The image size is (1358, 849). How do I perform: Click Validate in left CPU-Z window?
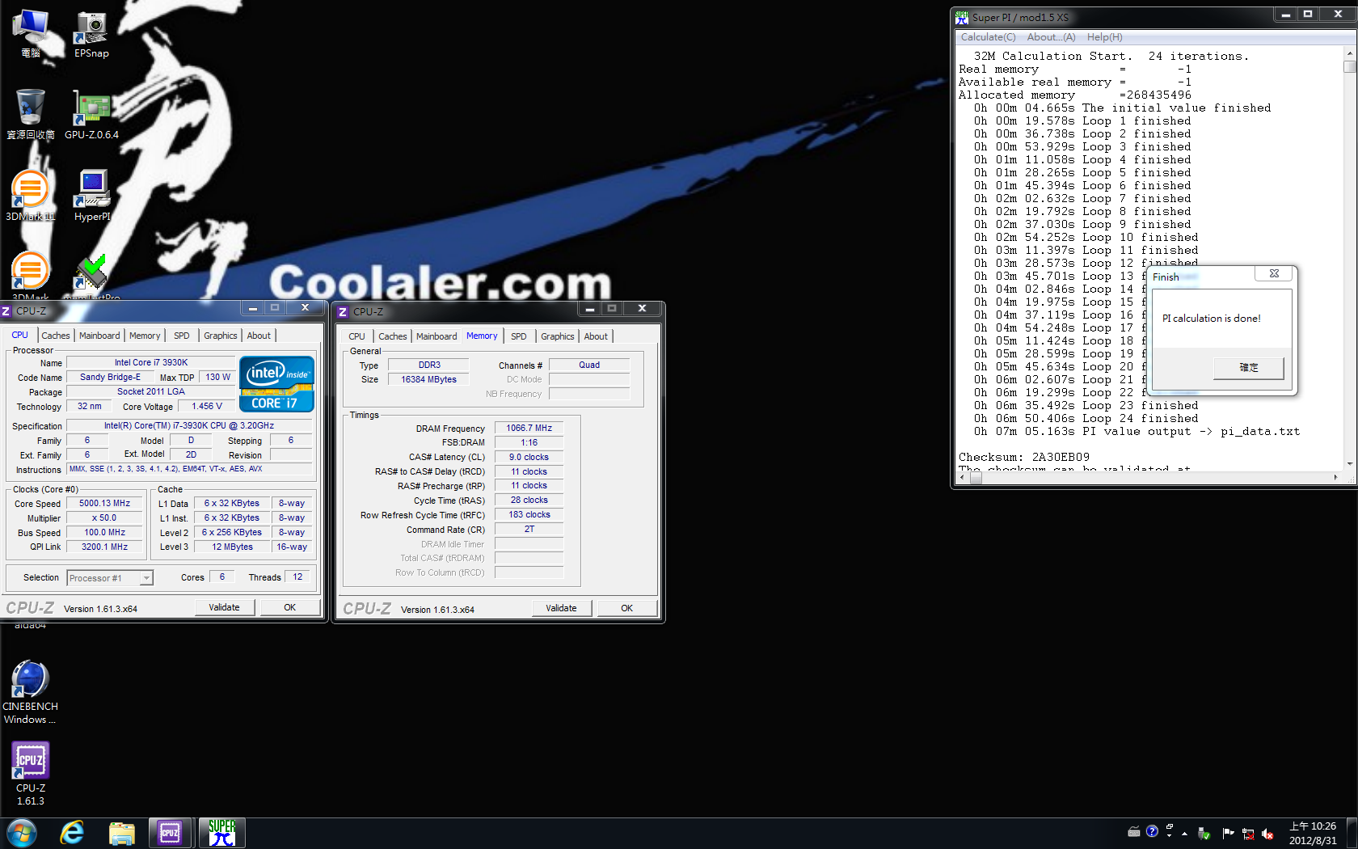[x=224, y=607]
